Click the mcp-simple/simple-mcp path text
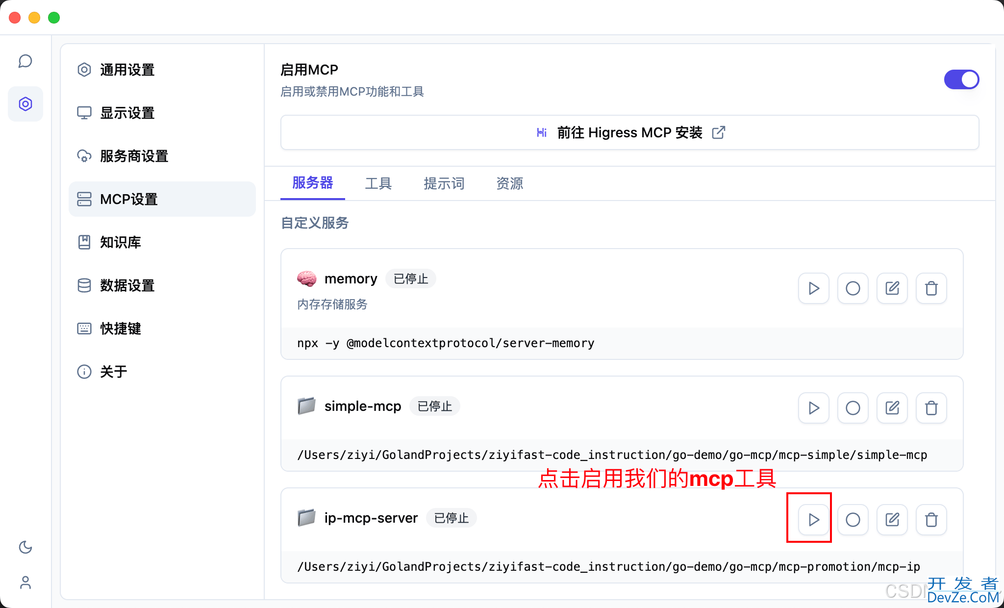The width and height of the screenshot is (1004, 608). coord(612,455)
